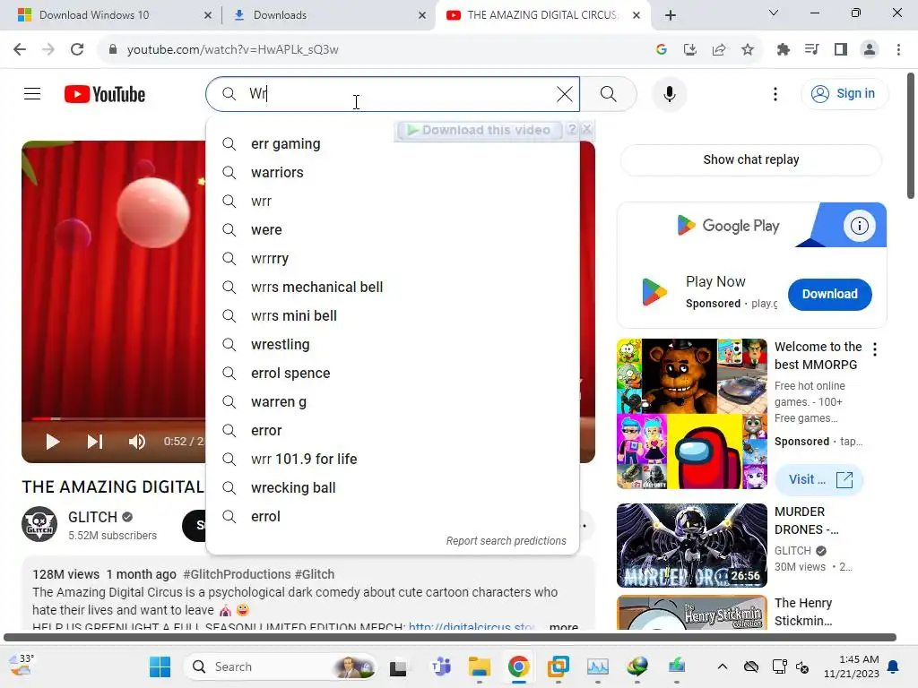The width and height of the screenshot is (918, 688).
Task: Reload the current page
Action: (x=77, y=50)
